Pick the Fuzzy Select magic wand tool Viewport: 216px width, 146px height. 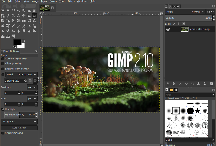click(18, 11)
